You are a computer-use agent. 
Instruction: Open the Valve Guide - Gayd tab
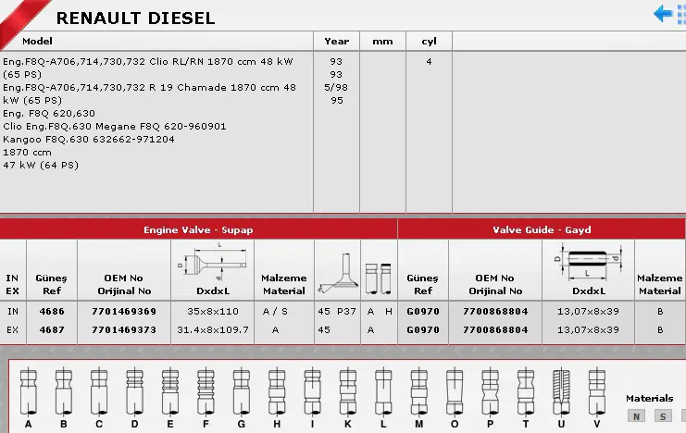coord(542,229)
